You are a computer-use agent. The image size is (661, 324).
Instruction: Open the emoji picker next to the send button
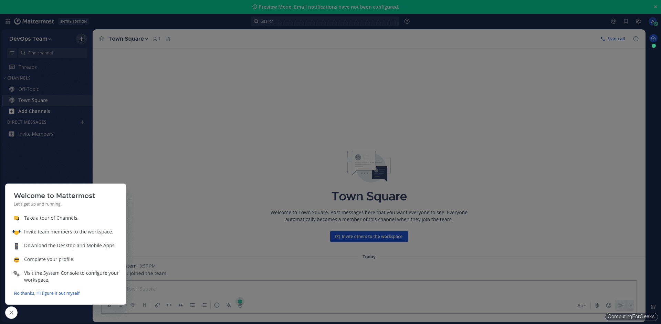pyautogui.click(x=609, y=305)
